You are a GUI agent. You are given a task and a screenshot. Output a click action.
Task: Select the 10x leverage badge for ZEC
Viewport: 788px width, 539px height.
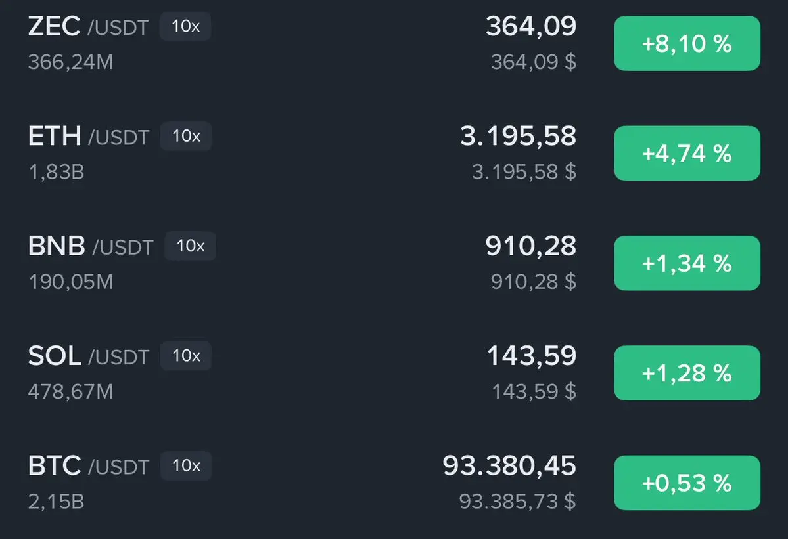[x=185, y=26]
